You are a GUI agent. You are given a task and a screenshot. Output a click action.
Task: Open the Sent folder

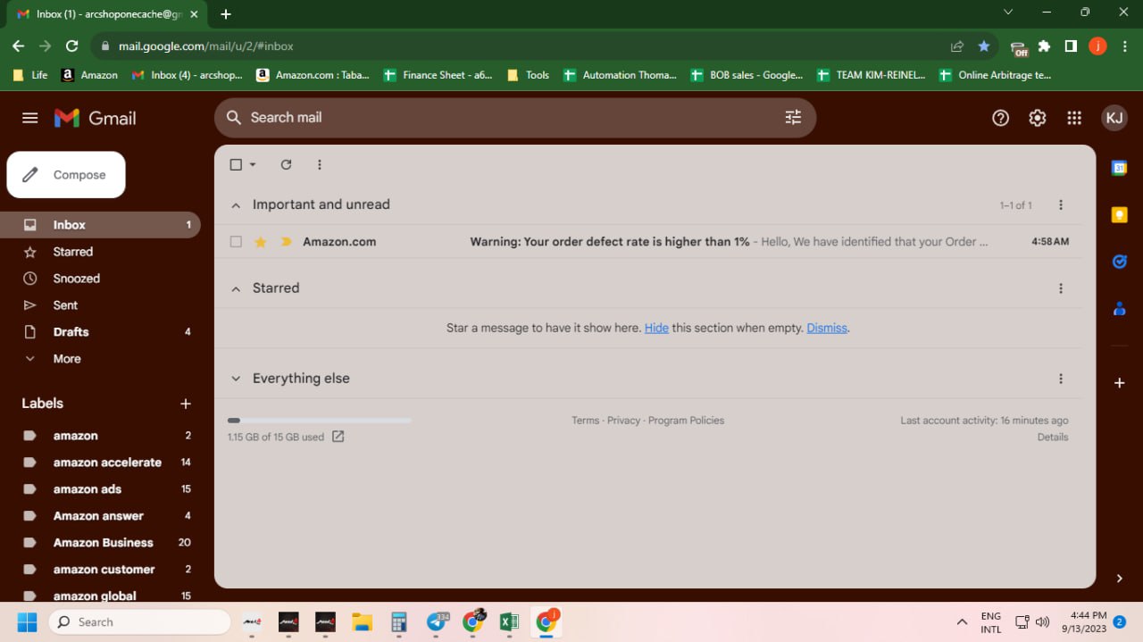(x=100, y=305)
